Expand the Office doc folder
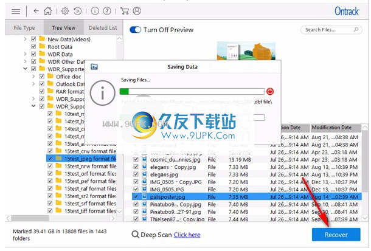Viewport: 371px width, 251px height. (33, 77)
